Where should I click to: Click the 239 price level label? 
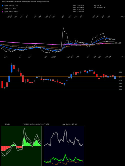pyautogui.click(x=120, y=89)
